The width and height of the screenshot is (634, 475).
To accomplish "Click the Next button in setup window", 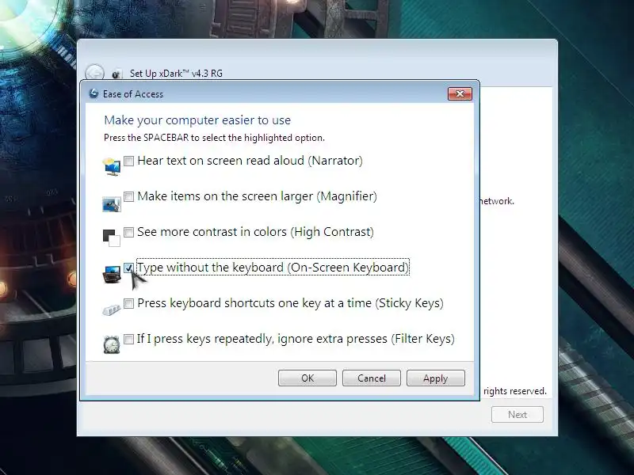I will point(518,414).
